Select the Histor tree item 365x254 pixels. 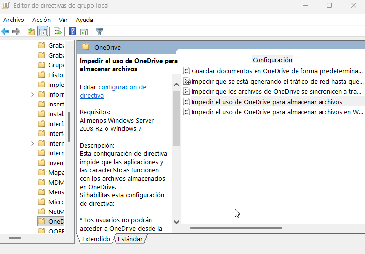coord(56,75)
